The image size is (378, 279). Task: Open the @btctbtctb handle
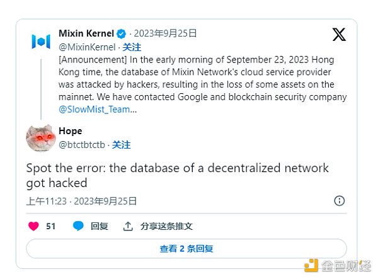click(82, 145)
